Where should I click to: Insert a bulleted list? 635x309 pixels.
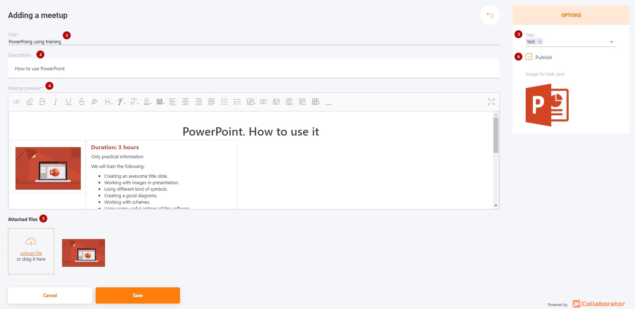pyautogui.click(x=224, y=102)
